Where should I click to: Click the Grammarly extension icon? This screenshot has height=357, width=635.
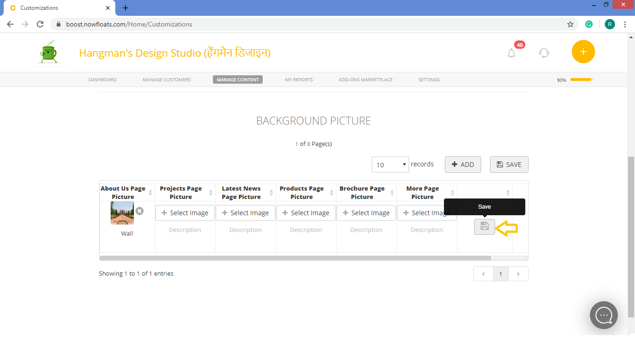coord(589,24)
